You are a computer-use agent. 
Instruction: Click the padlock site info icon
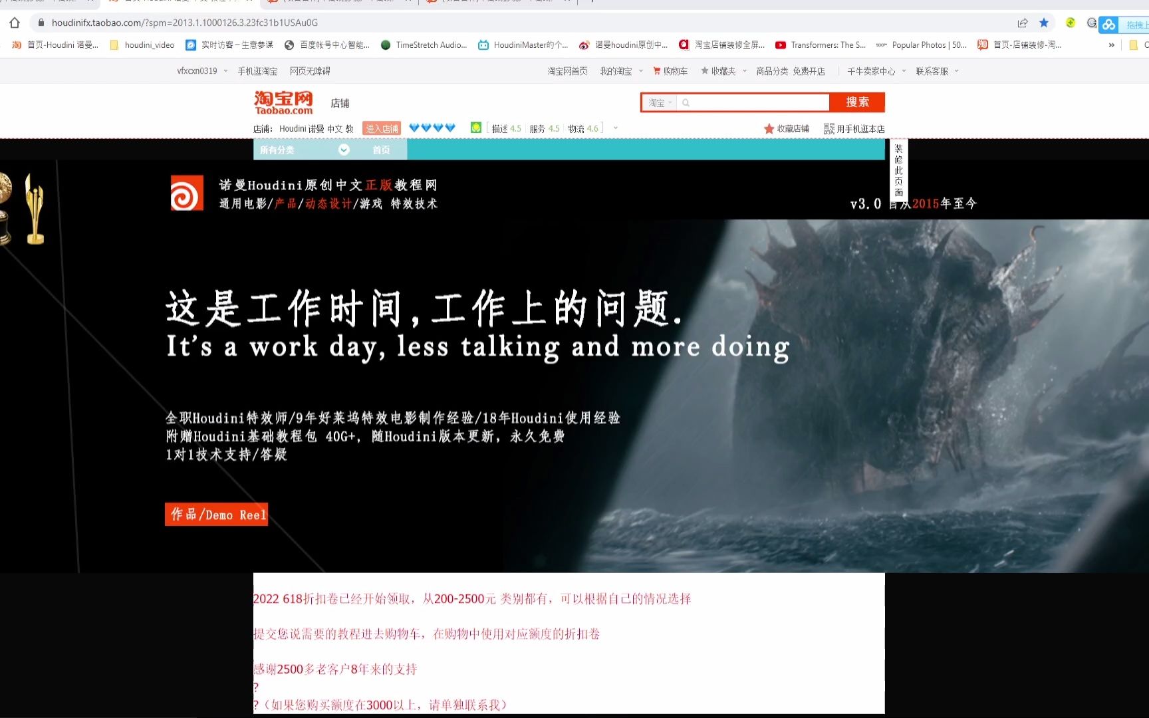[41, 23]
